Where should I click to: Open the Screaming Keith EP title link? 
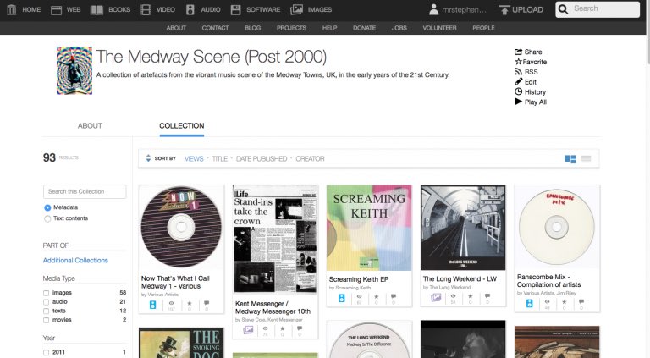tap(359, 279)
